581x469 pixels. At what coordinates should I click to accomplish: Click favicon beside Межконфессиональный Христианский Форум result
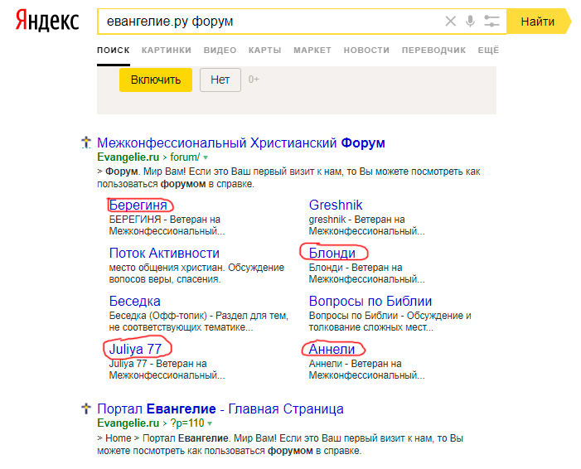click(86, 143)
